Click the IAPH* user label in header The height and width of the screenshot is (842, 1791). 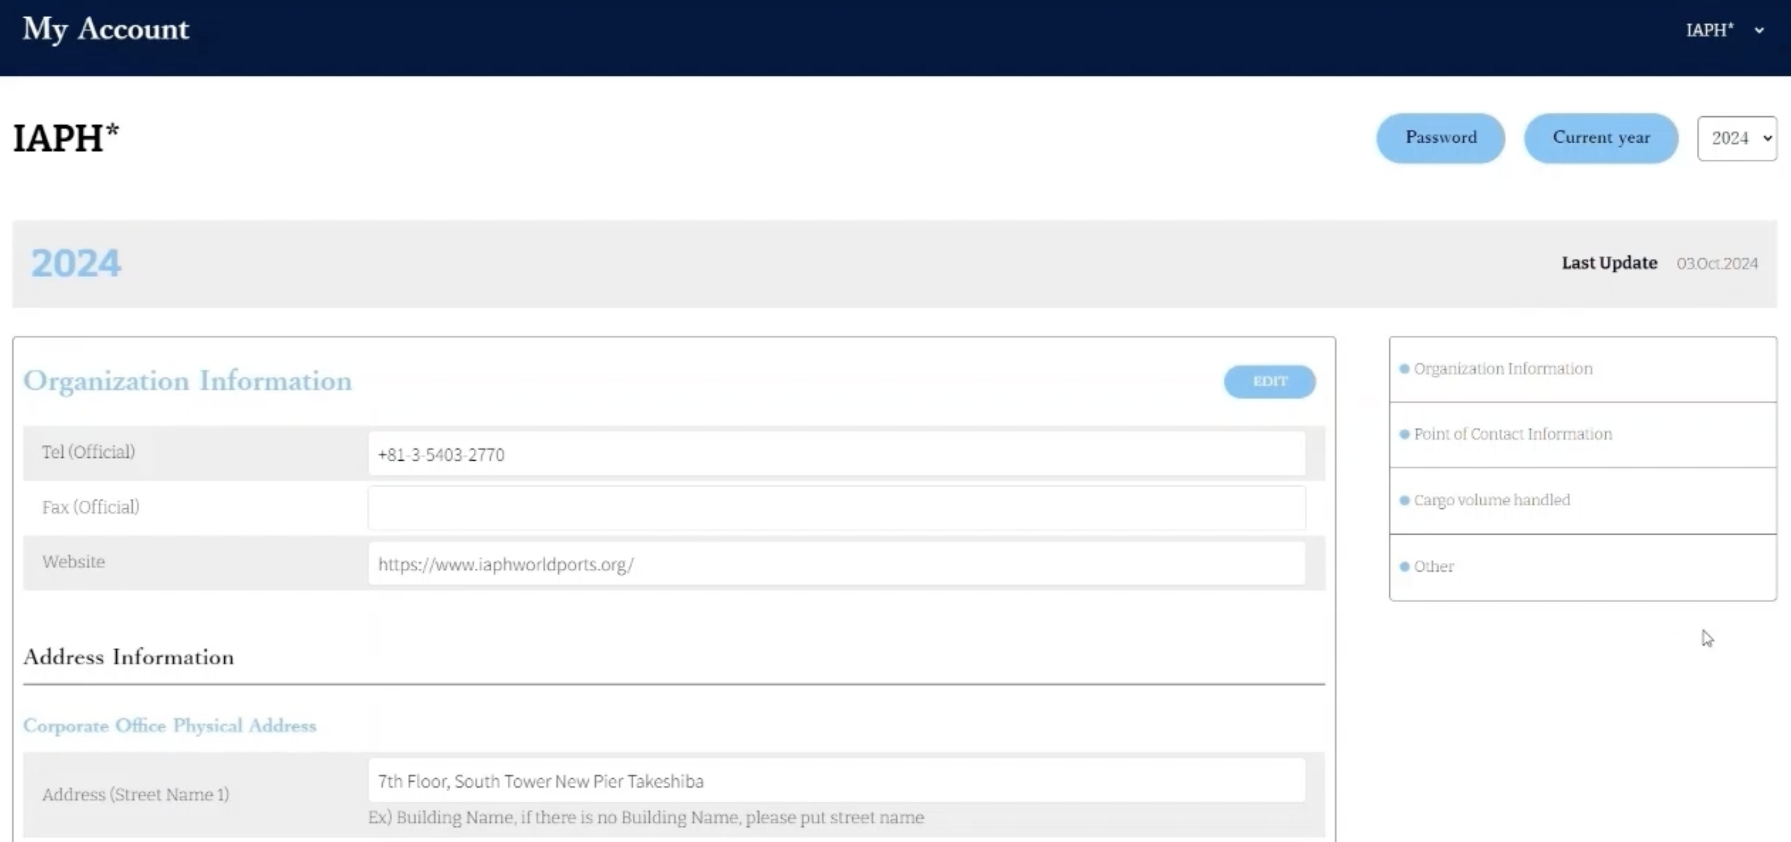(x=1710, y=30)
